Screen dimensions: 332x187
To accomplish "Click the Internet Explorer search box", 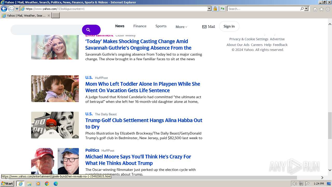I will (263, 9).
